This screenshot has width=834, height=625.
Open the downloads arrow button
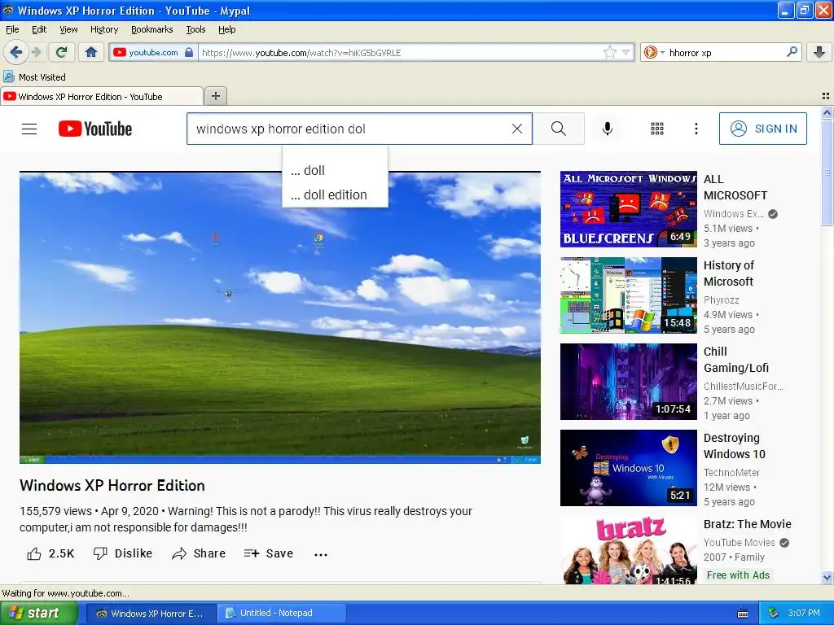pos(819,52)
